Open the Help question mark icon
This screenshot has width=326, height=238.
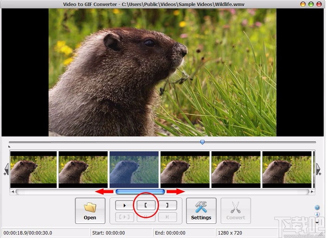(317, 207)
